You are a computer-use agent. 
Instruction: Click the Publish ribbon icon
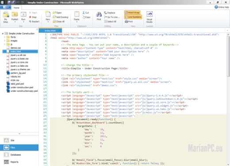tap(15, 15)
